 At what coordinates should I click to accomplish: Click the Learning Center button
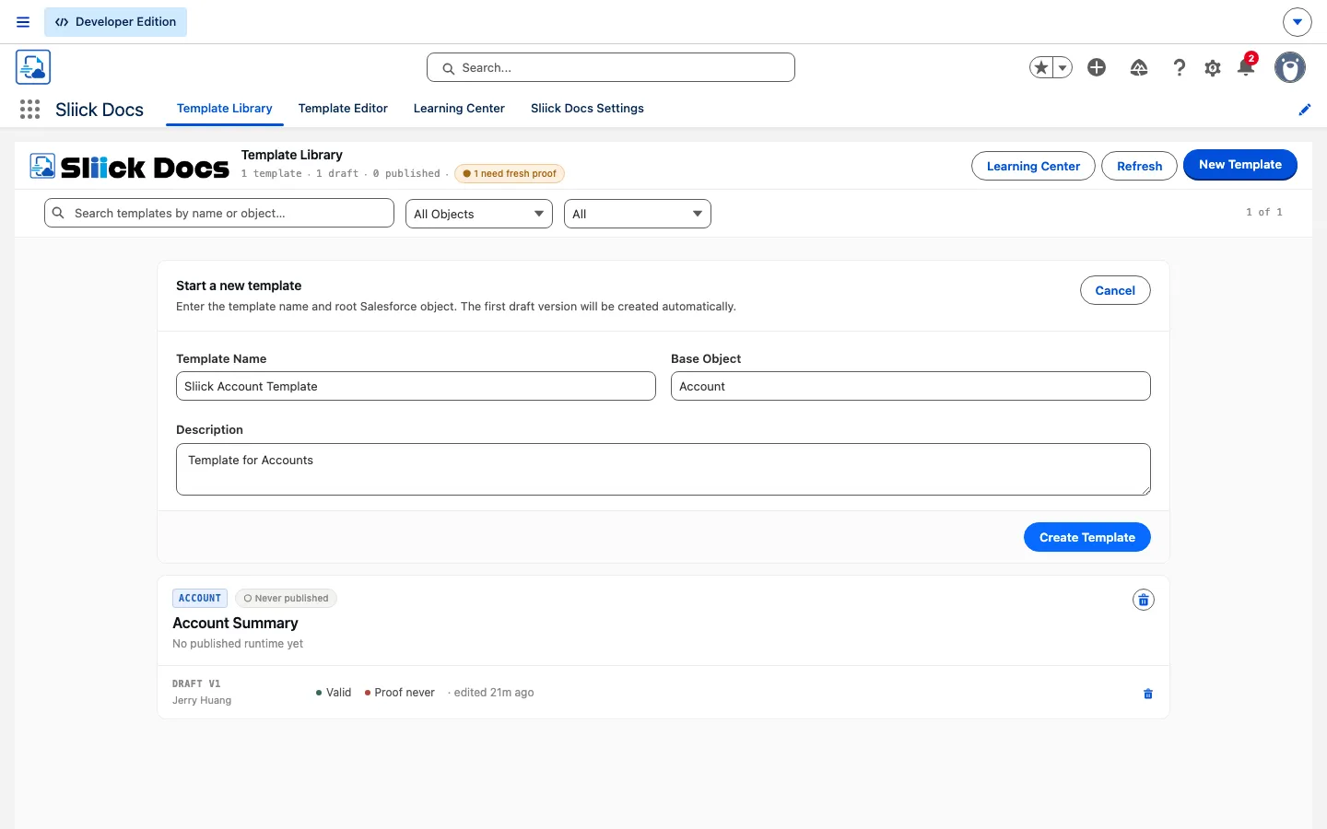(1033, 166)
